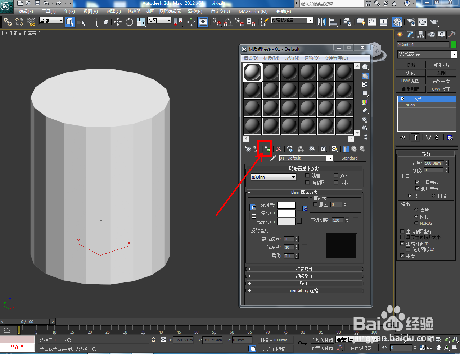460x354 pixels.
Task: Expand the 贴图 maps rollout
Action: point(304,283)
